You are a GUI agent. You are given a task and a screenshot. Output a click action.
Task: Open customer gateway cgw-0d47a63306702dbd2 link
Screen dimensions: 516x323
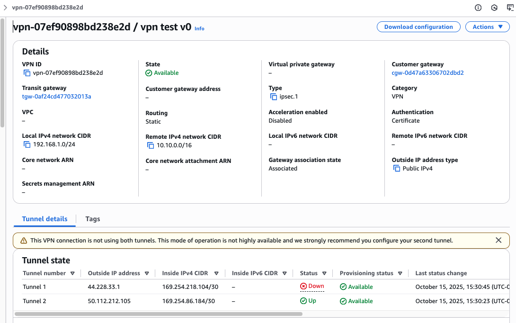427,73
